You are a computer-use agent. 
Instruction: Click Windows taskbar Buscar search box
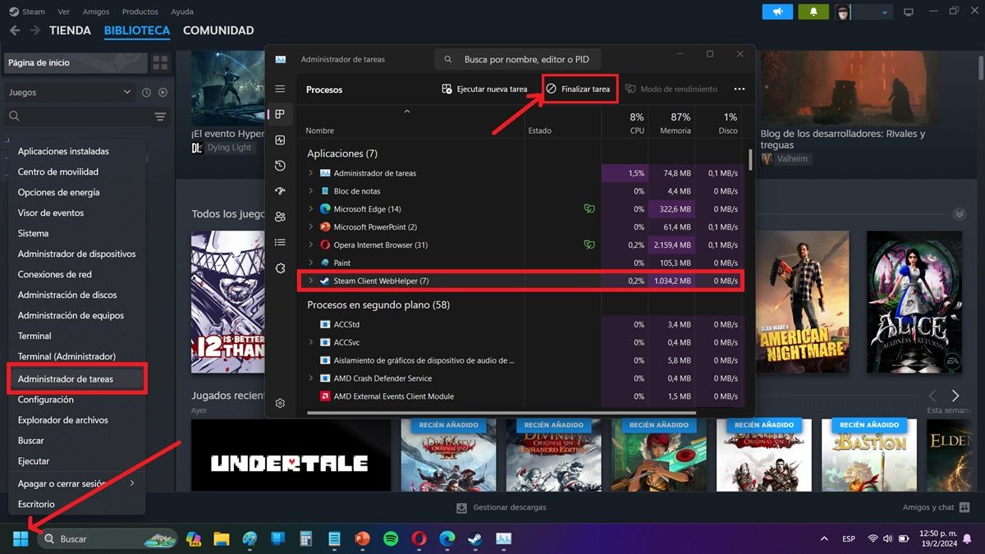107,539
